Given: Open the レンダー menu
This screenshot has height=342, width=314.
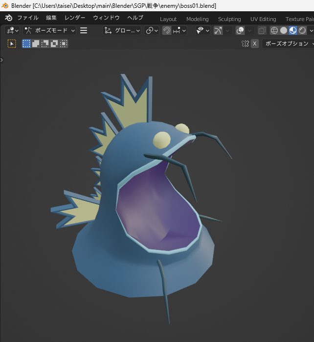Looking at the screenshot, I should click(x=75, y=18).
